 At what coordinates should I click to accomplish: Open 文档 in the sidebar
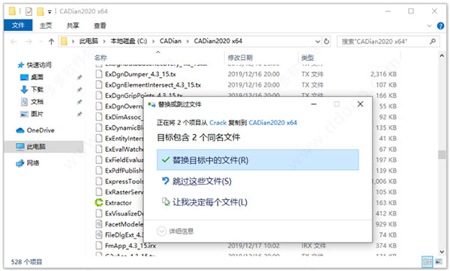coord(37,102)
